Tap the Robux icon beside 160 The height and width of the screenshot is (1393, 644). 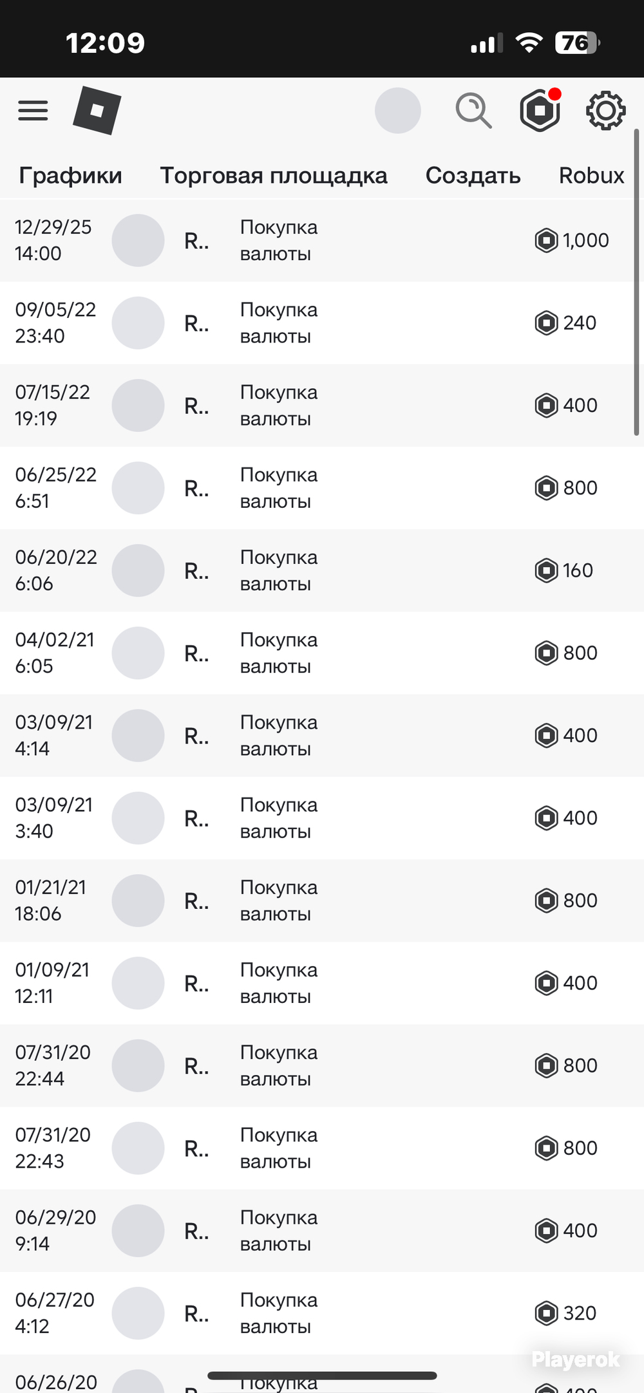click(546, 570)
